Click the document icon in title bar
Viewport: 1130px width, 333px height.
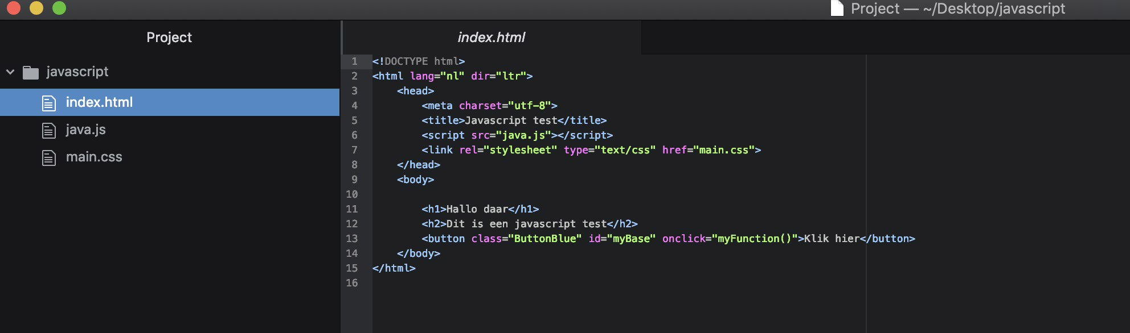click(837, 9)
